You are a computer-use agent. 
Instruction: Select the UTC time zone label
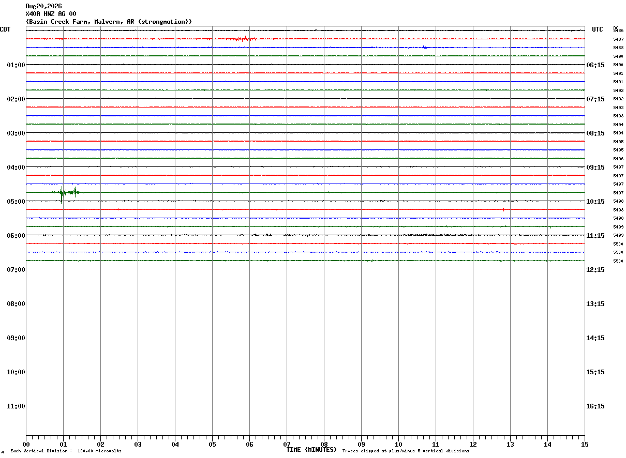(x=598, y=29)
